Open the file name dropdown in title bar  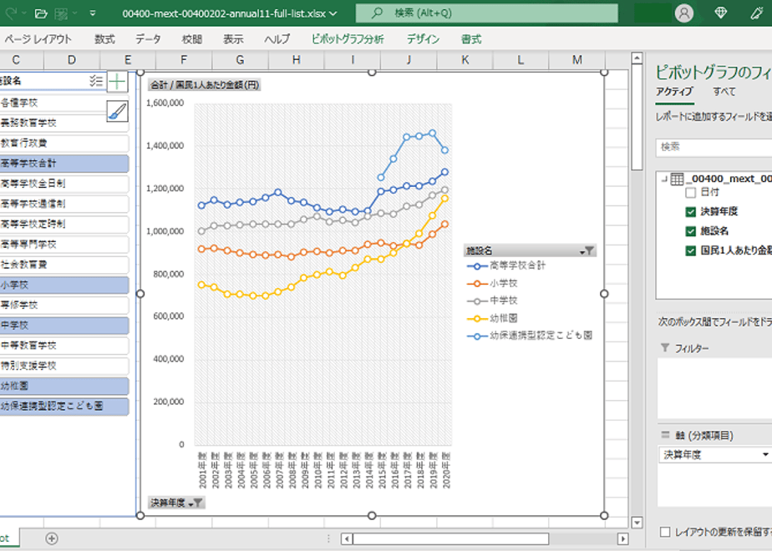333,13
